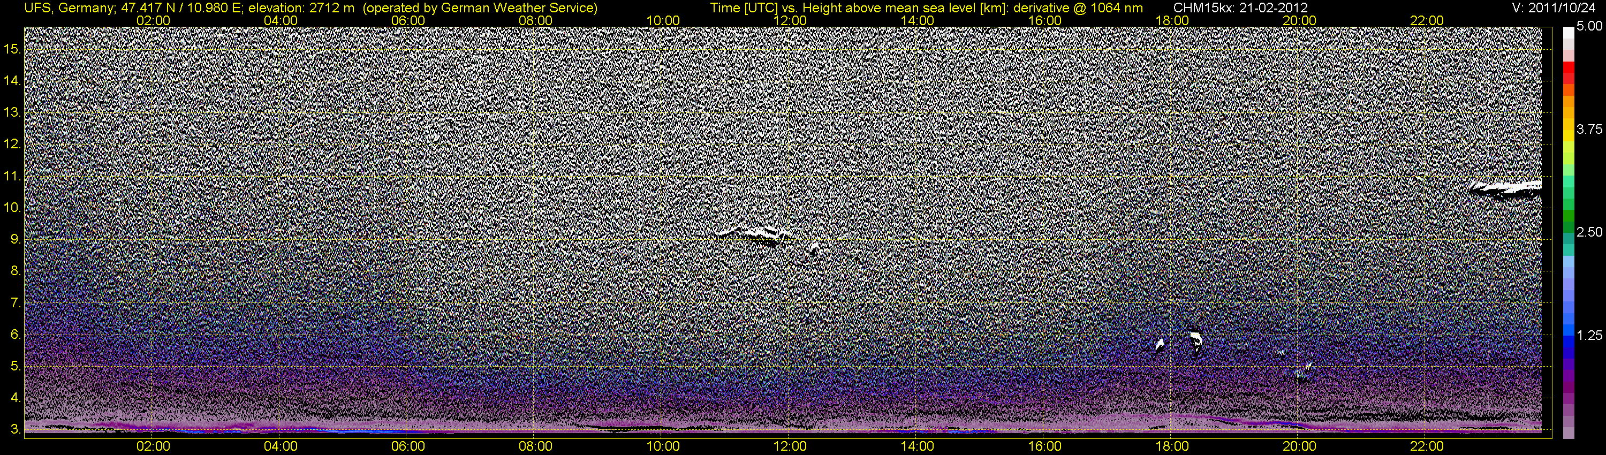Image resolution: width=1606 pixels, height=455 pixels.
Task: Click the 14. km height axis label
Action: pyautogui.click(x=13, y=80)
